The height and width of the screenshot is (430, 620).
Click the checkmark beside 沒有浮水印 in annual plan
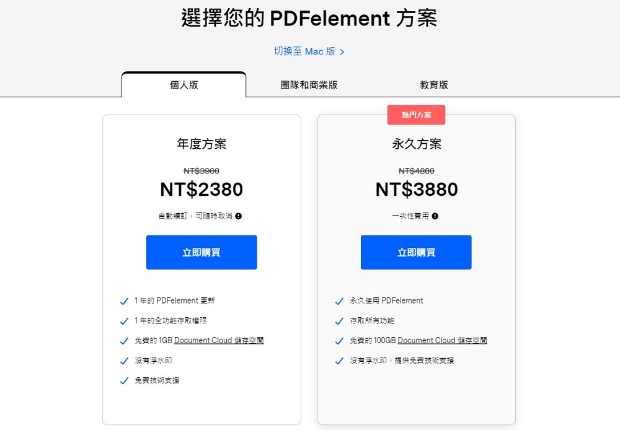click(125, 361)
